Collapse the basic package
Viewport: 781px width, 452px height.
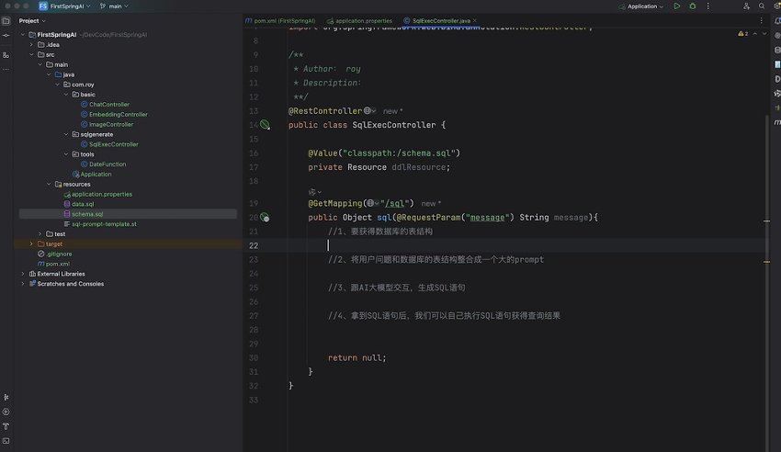tap(66, 94)
